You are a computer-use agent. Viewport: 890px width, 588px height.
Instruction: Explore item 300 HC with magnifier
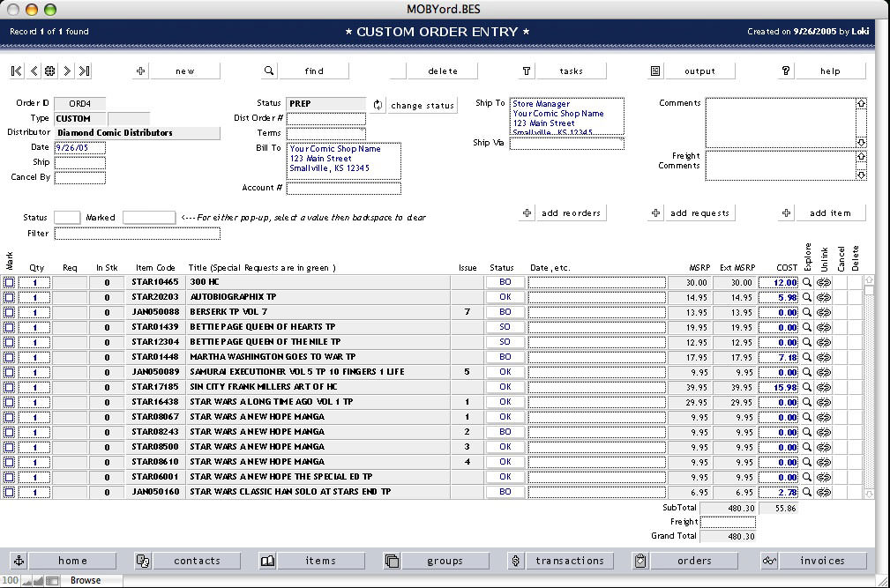[x=806, y=282]
